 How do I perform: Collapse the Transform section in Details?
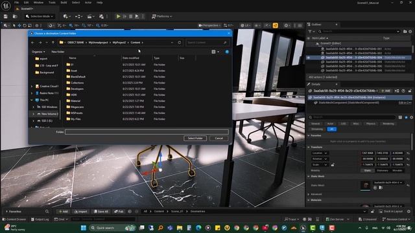[309, 147]
